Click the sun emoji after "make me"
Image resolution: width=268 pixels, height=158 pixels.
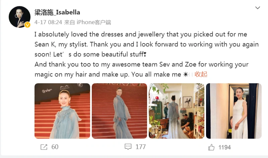pyautogui.click(x=186, y=74)
